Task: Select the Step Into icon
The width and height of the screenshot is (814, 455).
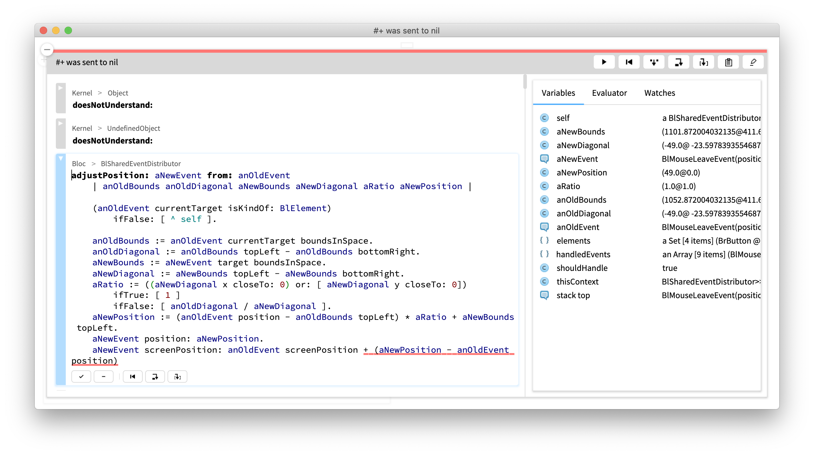Action: [x=654, y=62]
